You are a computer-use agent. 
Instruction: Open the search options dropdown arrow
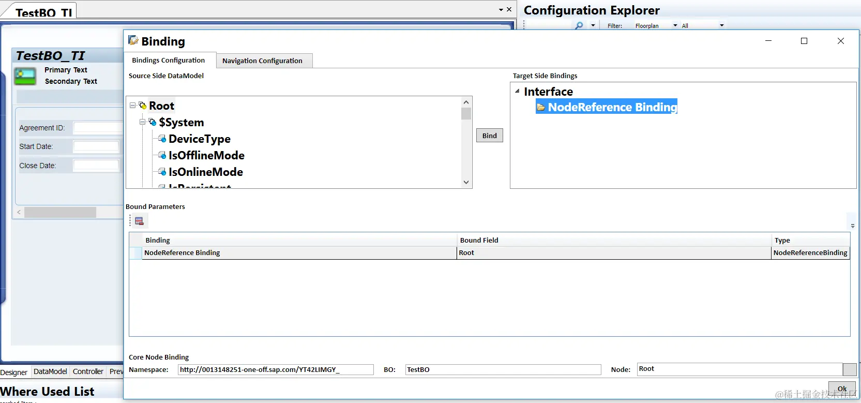tap(593, 25)
